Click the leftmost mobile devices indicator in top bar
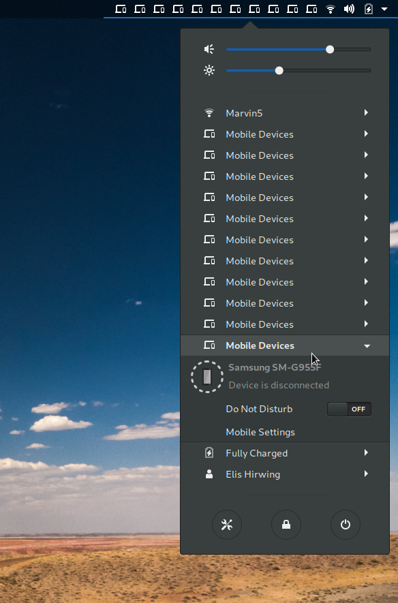398x603 pixels. coord(121,9)
